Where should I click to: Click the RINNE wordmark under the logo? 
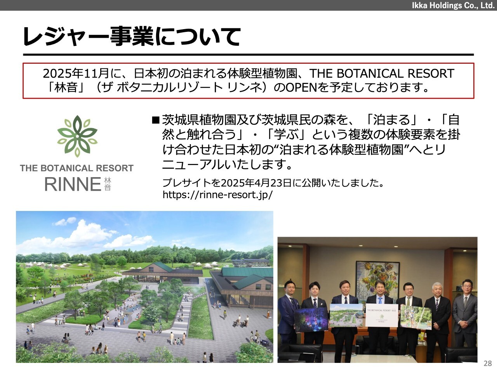coord(73,184)
